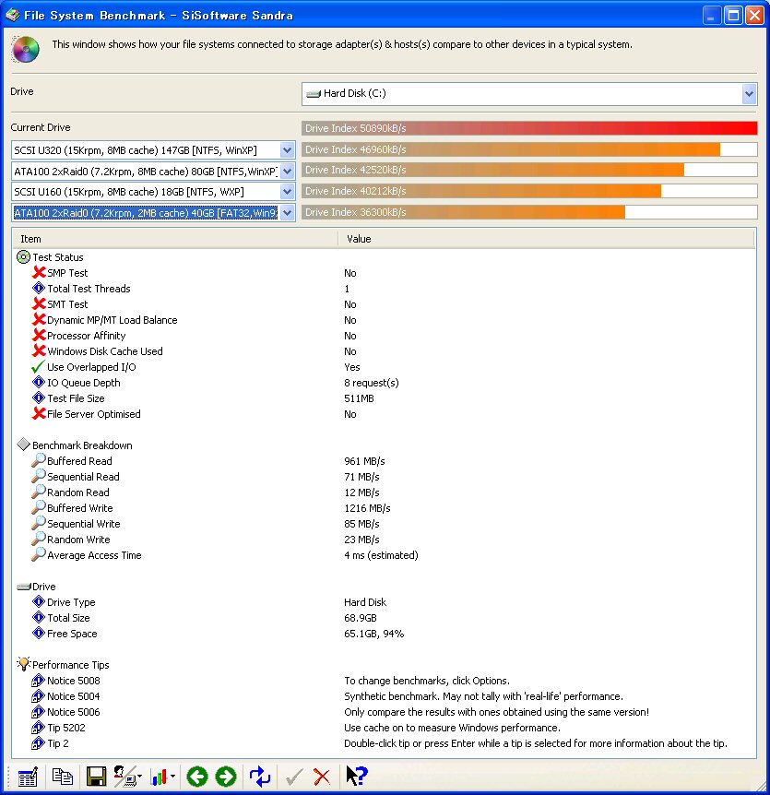
Task: Click the tip icon beside Tip 5202
Action: (39, 728)
